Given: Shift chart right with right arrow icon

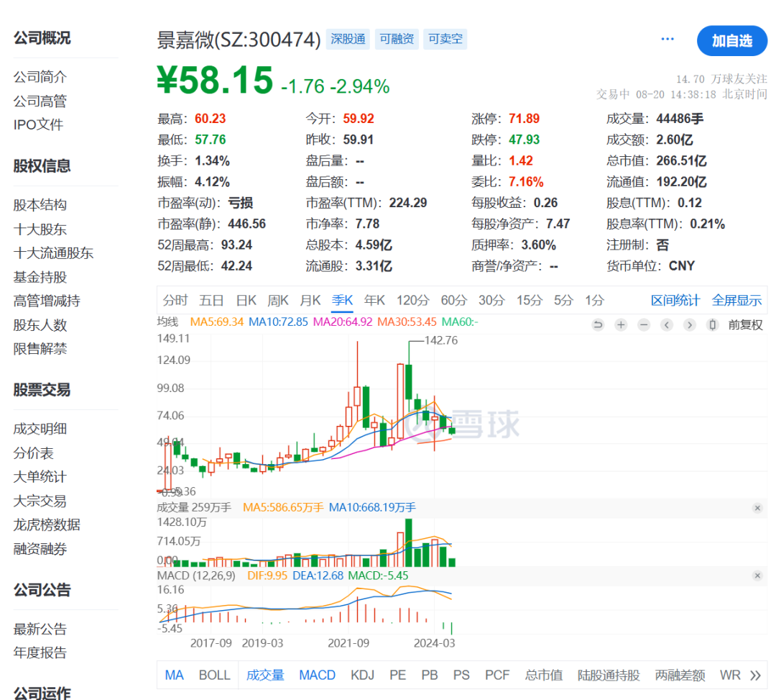Looking at the screenshot, I should [689, 325].
